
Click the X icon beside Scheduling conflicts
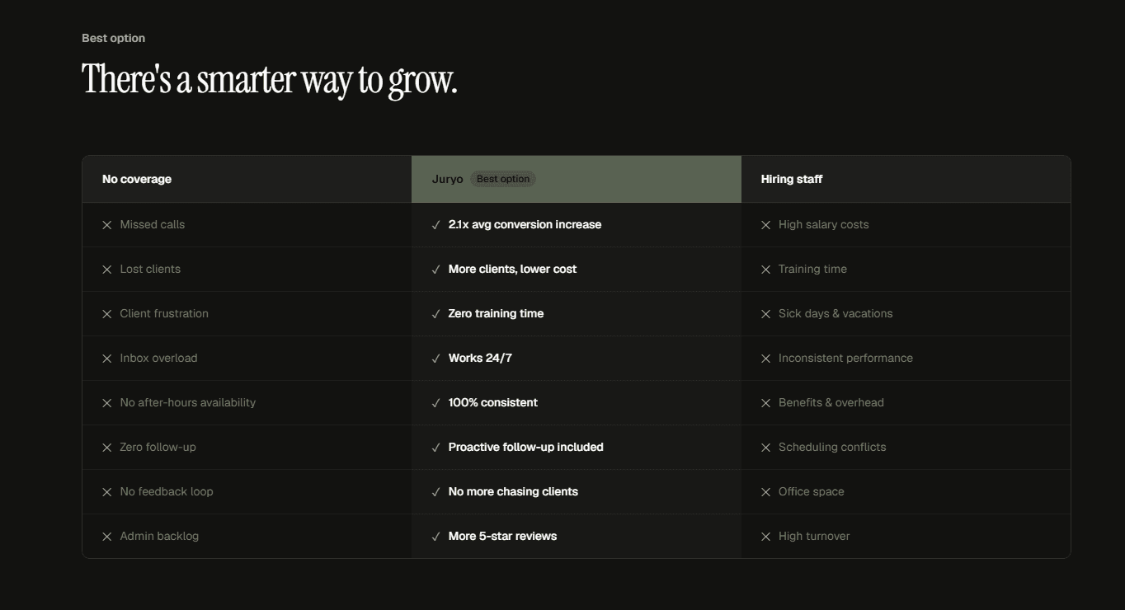coord(765,448)
